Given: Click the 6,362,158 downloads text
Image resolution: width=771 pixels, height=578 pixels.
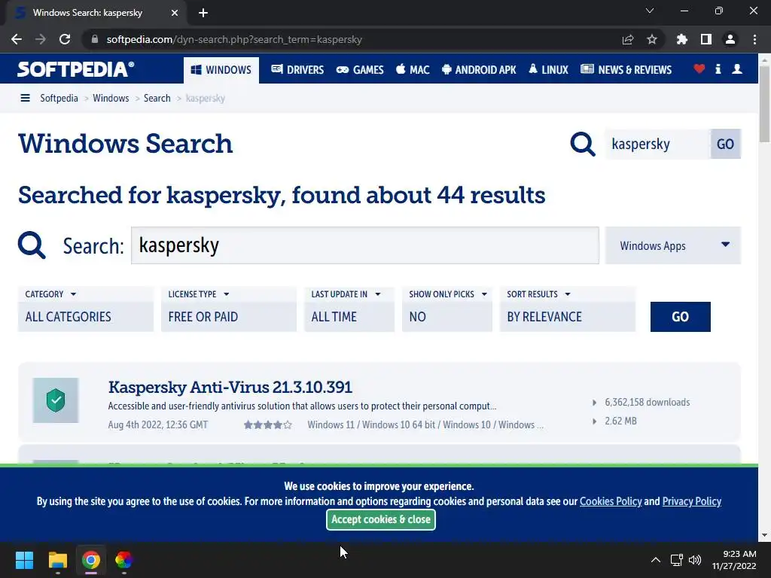Looking at the screenshot, I should (x=647, y=402).
